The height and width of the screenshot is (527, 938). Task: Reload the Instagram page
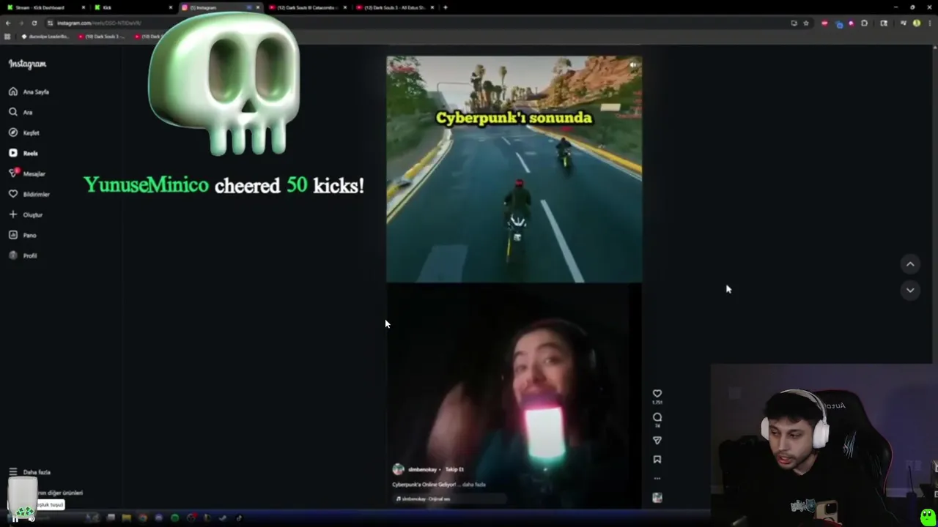click(34, 23)
